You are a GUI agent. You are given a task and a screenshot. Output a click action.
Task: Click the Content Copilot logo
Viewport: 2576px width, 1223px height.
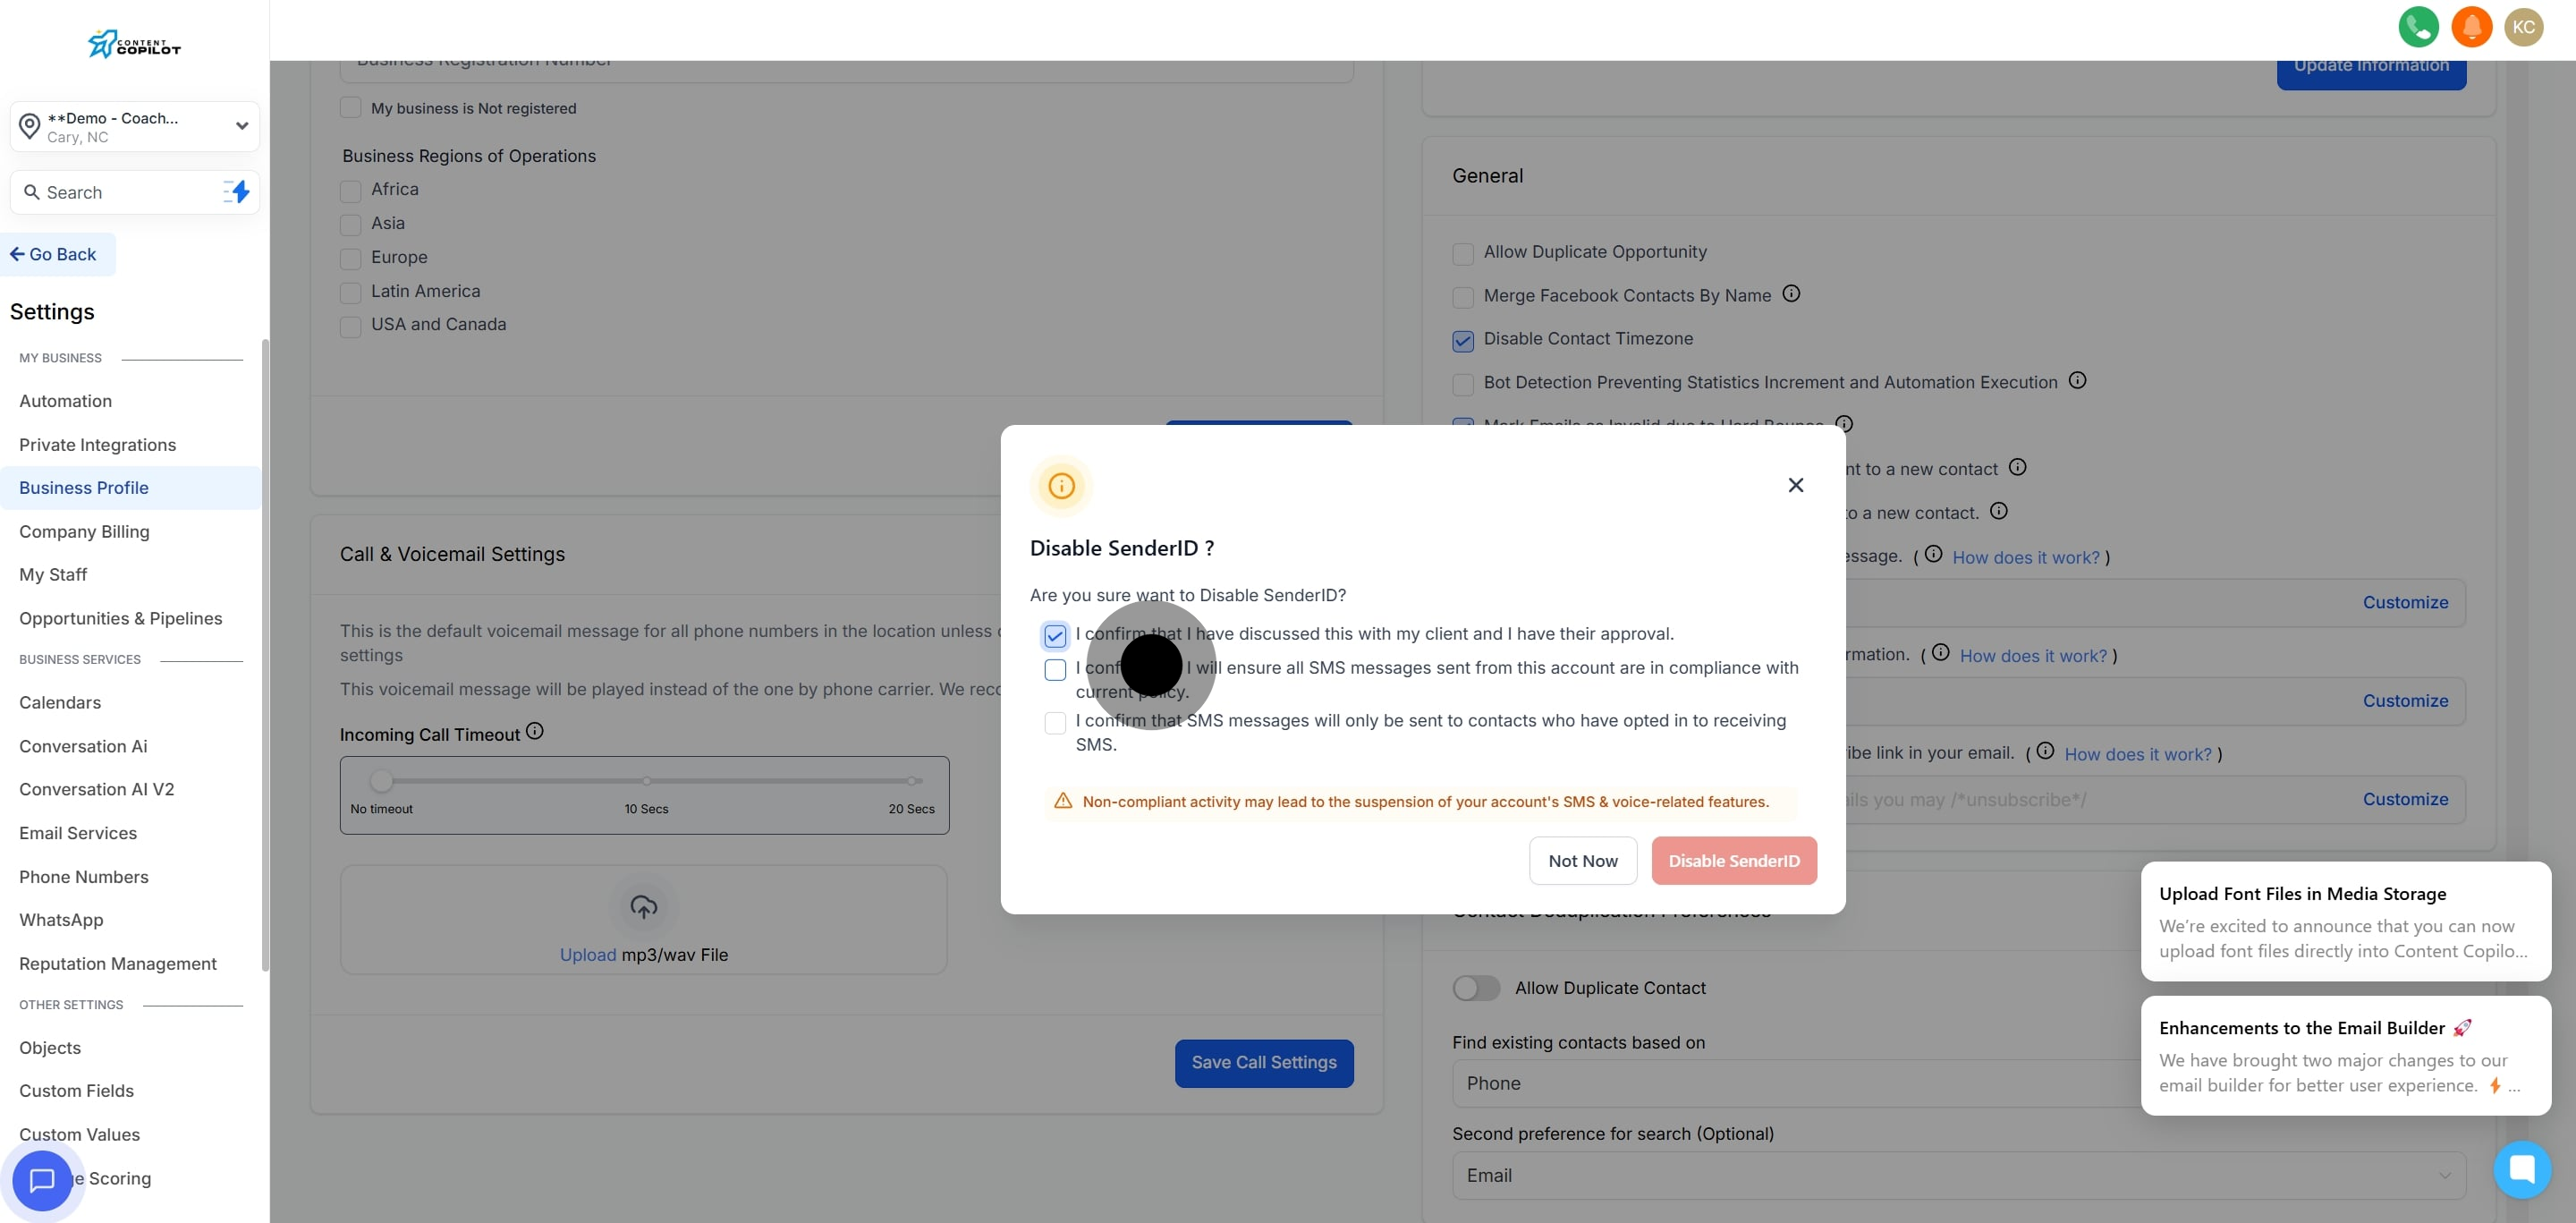pyautogui.click(x=133, y=43)
